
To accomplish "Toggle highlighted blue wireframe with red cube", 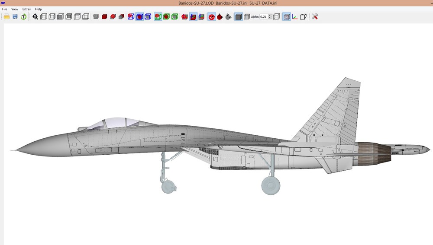I will coord(139,16).
